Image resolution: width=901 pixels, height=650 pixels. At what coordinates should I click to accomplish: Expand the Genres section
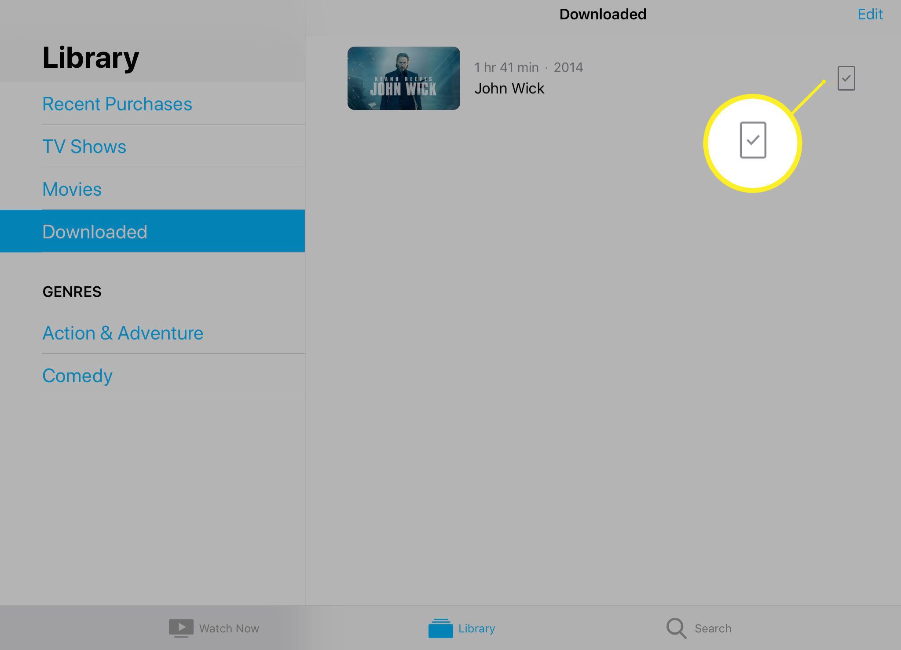click(71, 292)
